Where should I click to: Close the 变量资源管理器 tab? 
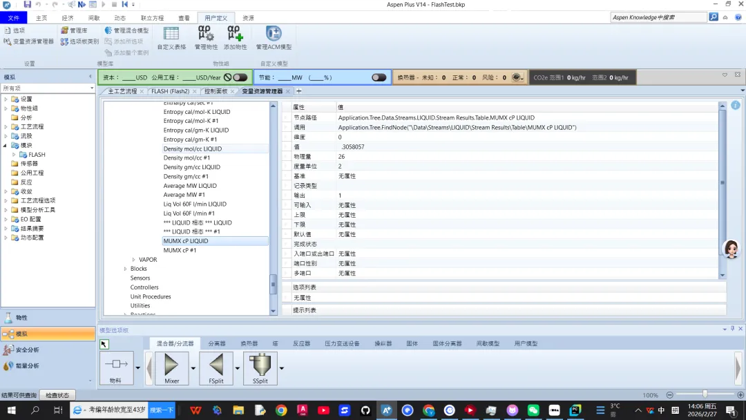288,91
